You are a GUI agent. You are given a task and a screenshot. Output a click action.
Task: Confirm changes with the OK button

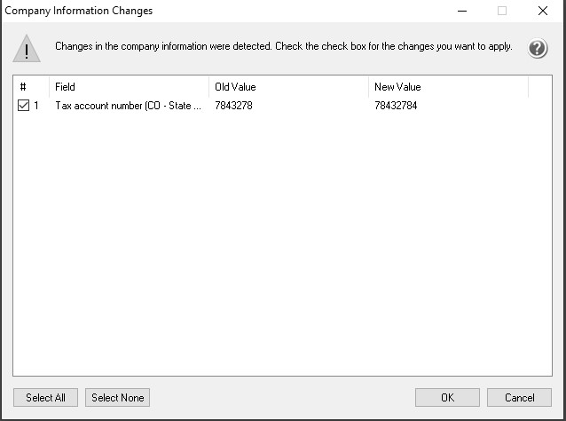pos(447,398)
